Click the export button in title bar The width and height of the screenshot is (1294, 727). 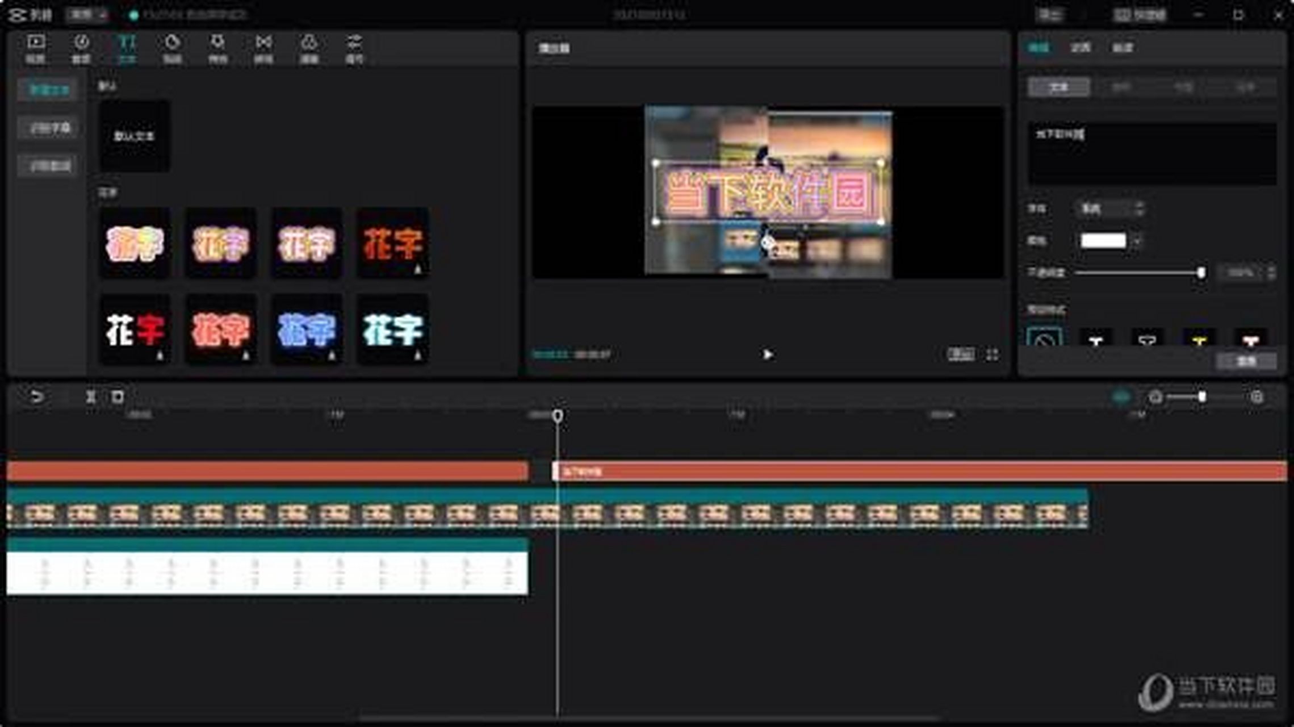(x=1049, y=15)
